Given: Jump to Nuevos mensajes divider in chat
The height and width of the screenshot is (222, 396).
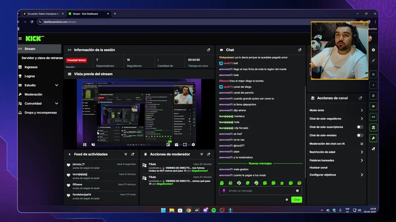Looking at the screenshot, I should [x=260, y=163].
